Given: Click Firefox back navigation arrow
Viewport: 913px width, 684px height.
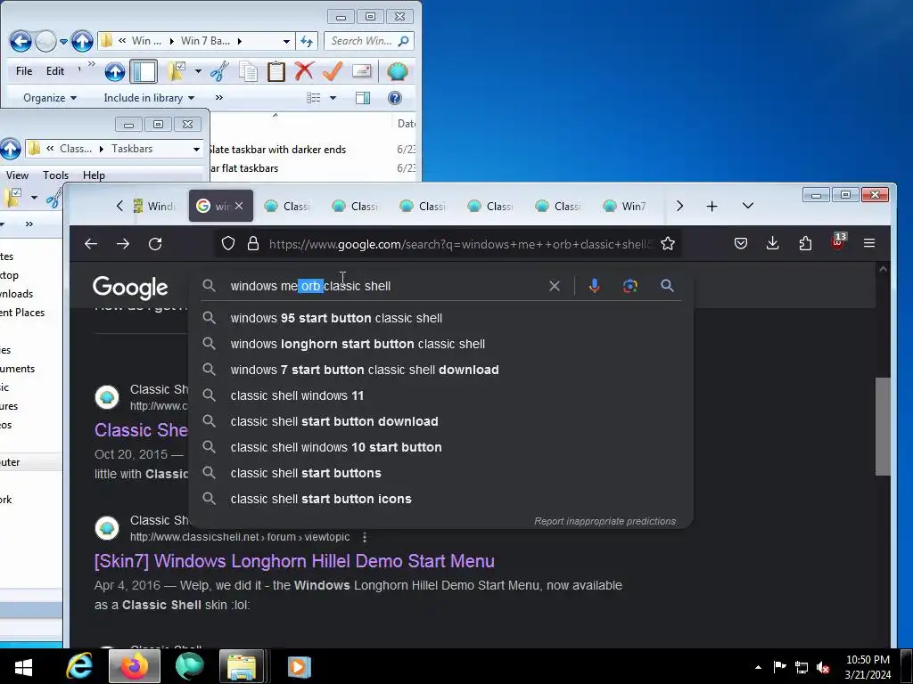Looking at the screenshot, I should tap(91, 244).
